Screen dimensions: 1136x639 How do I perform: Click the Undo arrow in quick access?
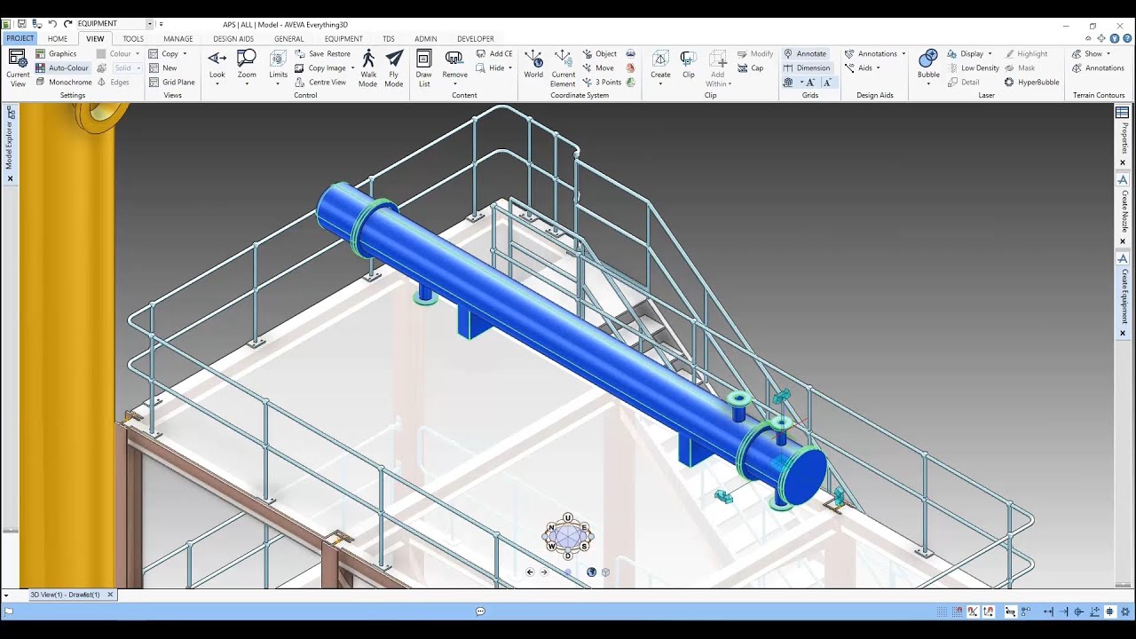[52, 24]
